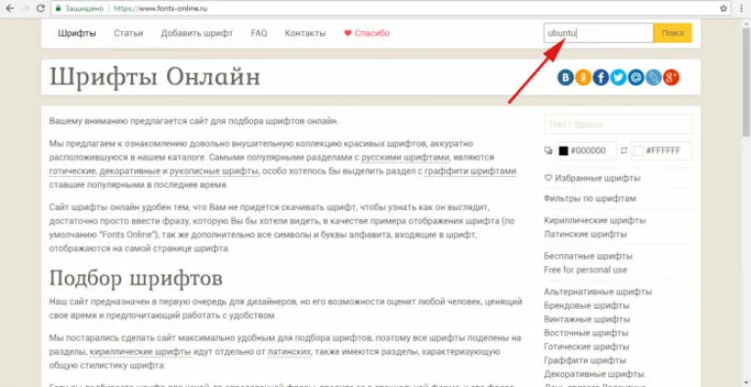Share via LiveJournal pencil icon
The image size is (751, 387).
(654, 77)
